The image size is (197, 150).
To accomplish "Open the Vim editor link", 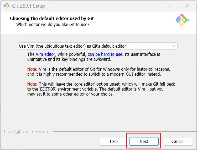I will pyautogui.click(x=45, y=54).
